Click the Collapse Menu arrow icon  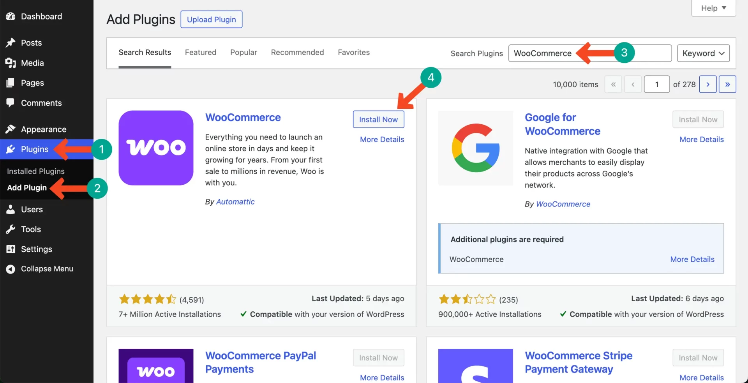[x=11, y=269]
